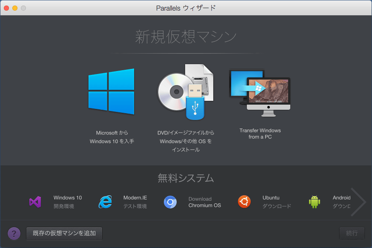Viewport: 372px width, 248px height.
Task: Show more free systems with right chevron
Action: tap(358, 202)
